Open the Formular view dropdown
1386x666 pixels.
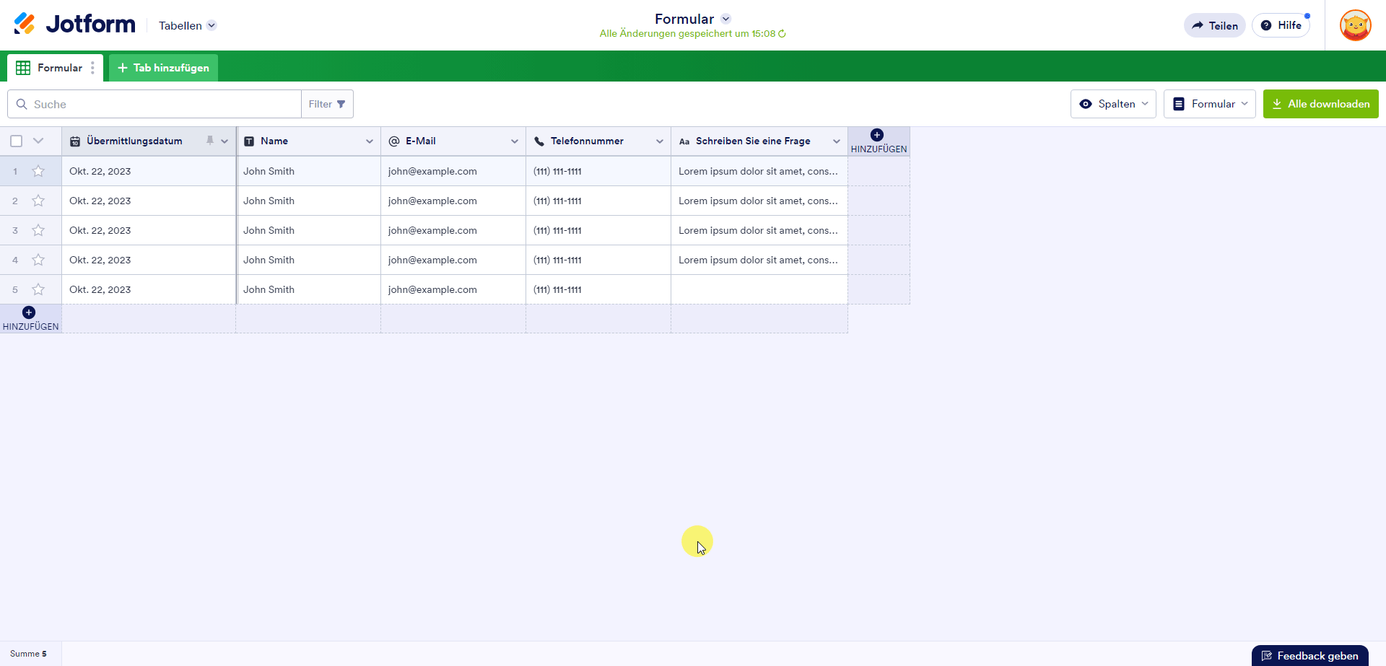coord(1210,104)
